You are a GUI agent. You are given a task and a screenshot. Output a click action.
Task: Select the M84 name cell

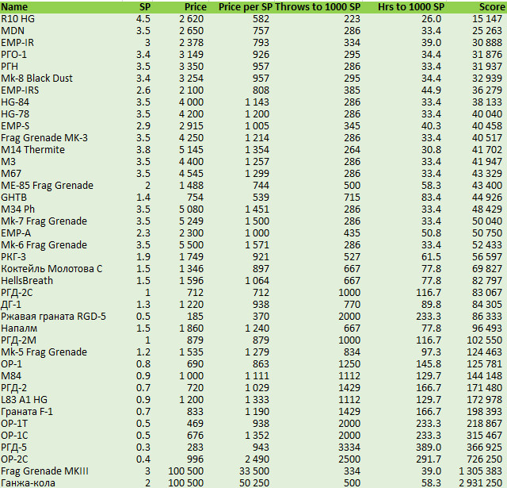point(11,375)
